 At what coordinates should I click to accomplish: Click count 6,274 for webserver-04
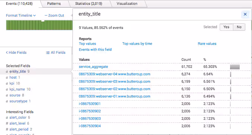pyautogui.click(x=186, y=74)
